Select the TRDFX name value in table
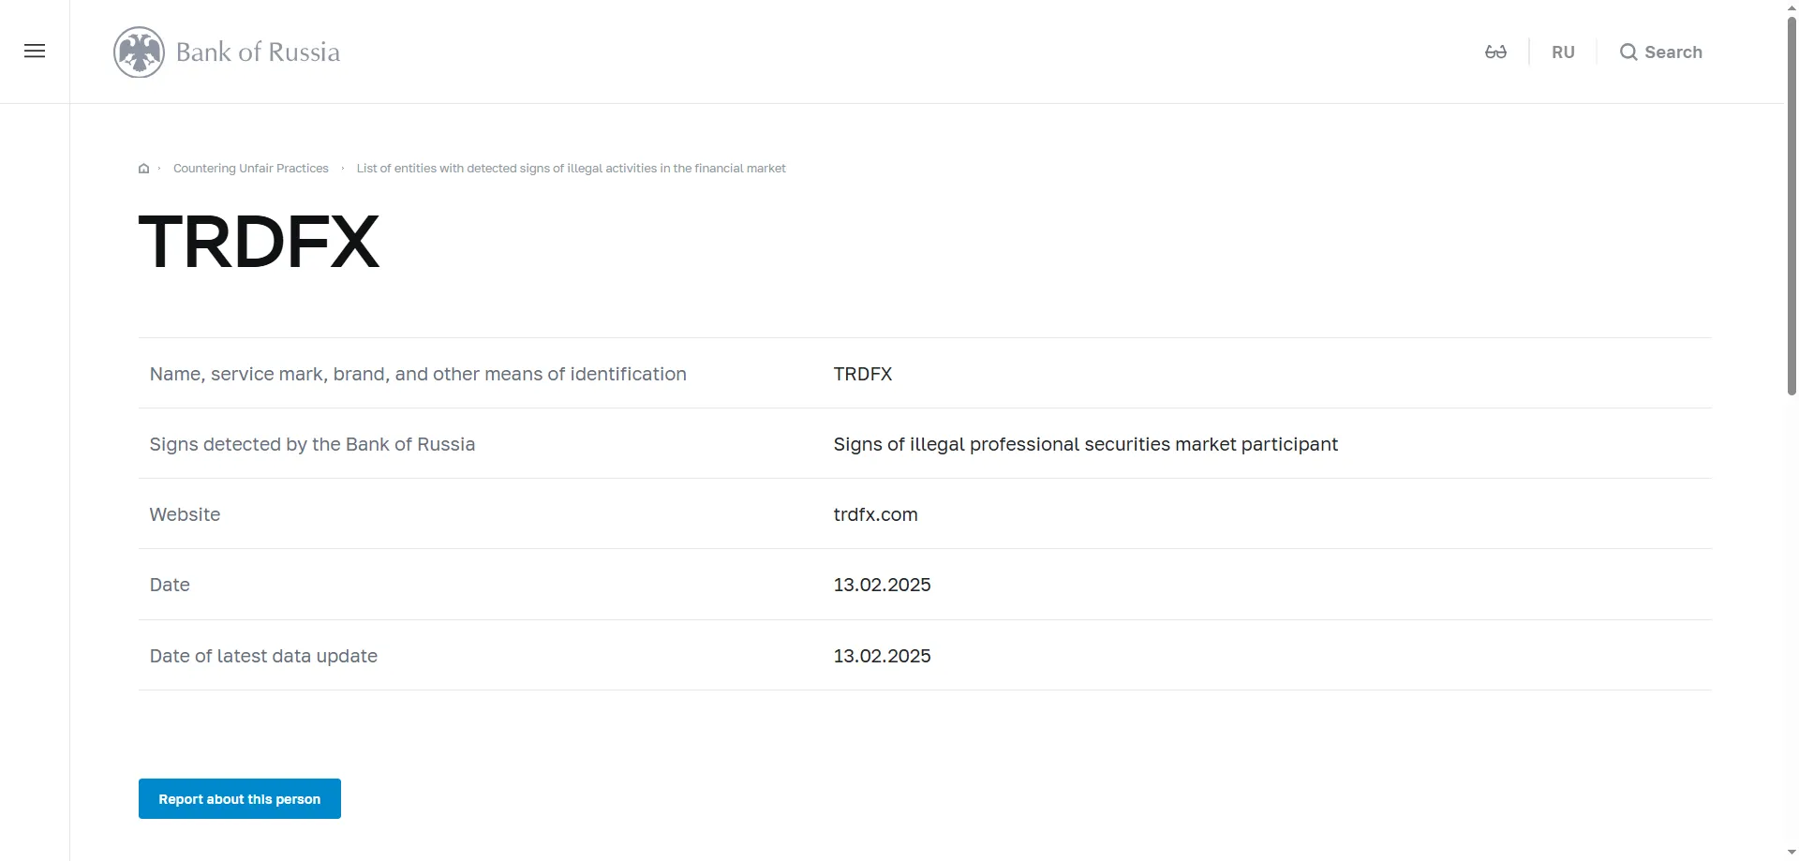The width and height of the screenshot is (1799, 861). coord(862,374)
